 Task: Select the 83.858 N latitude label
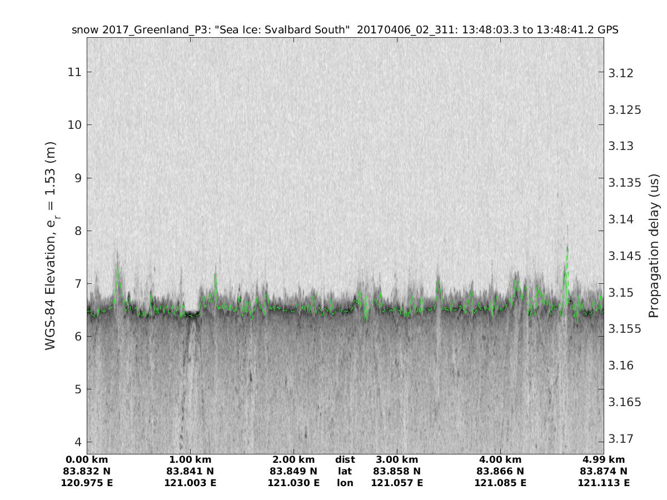coord(397,471)
